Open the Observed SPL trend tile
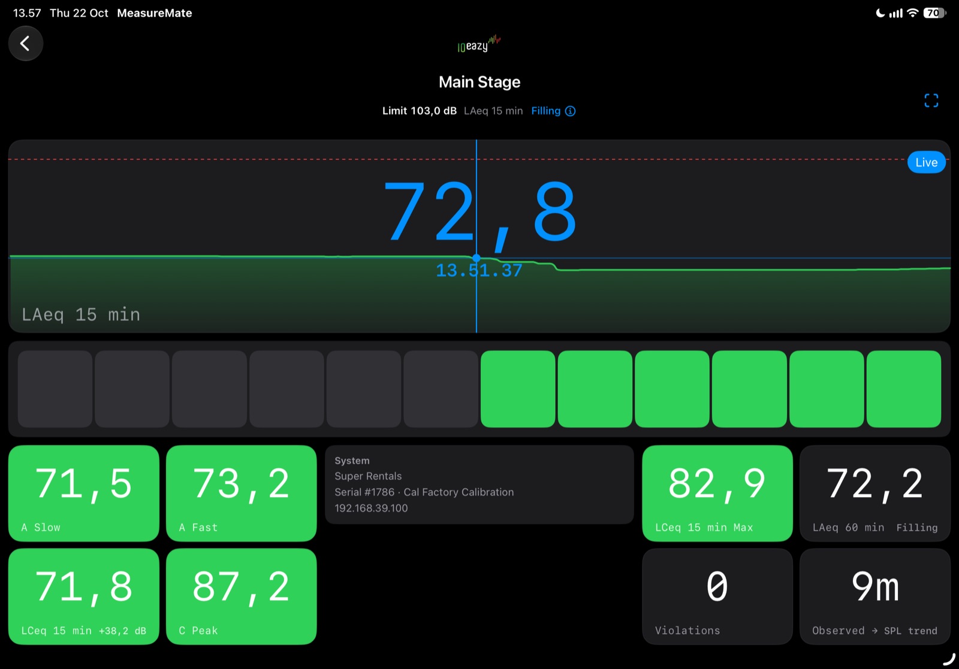Viewport: 959px width, 669px height. coord(875,597)
